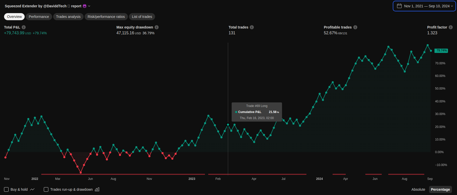Enable the Buy & hold checkbox
This screenshot has height=195, width=457.
point(7,189)
